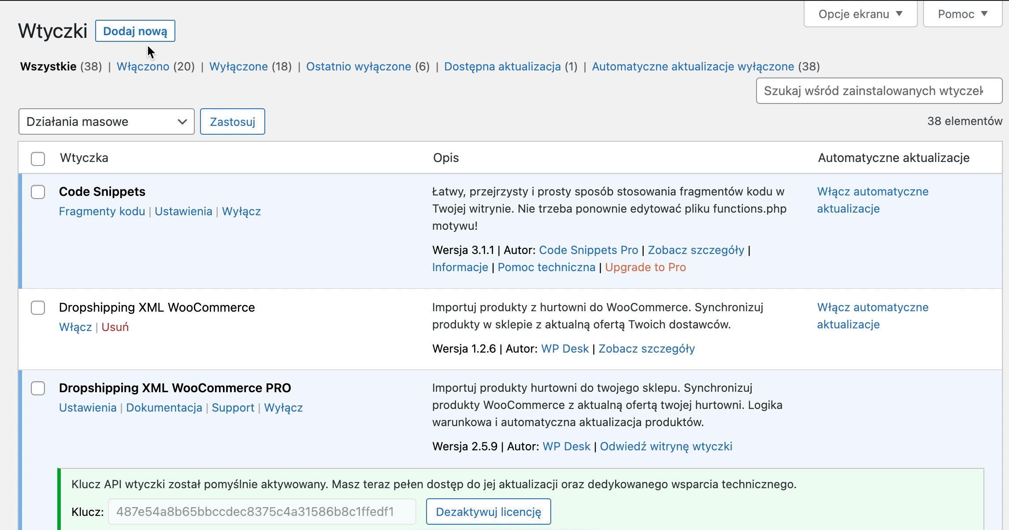This screenshot has width=1009, height=530.
Task: Click the Wtyczka column header
Action: pyautogui.click(x=84, y=158)
